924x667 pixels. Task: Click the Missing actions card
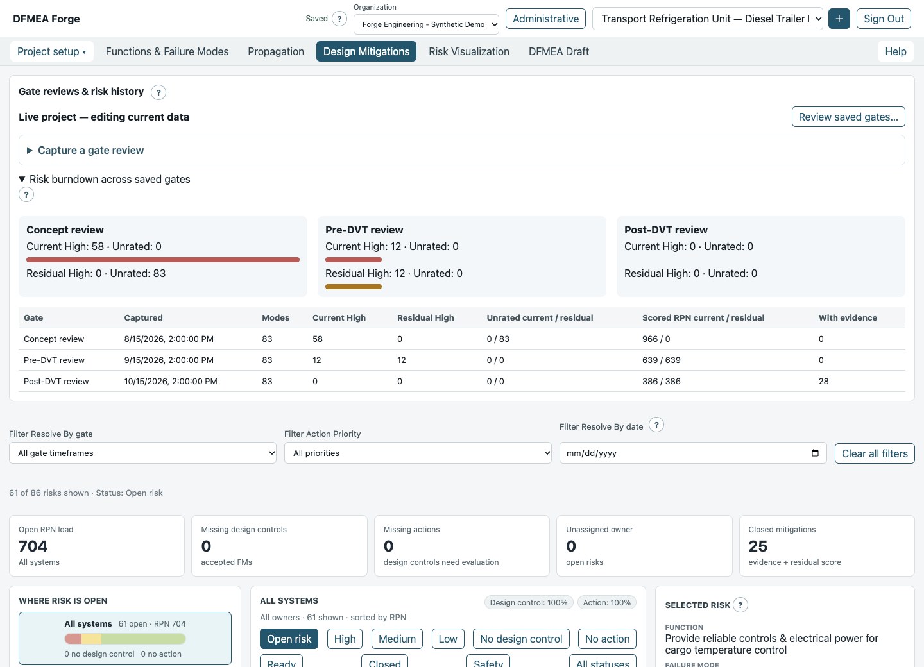(x=462, y=546)
